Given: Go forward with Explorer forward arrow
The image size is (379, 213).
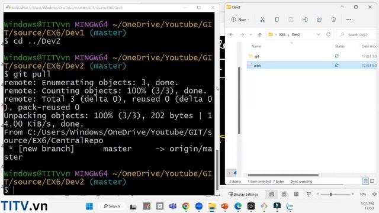Looking at the screenshot, I should point(242,35).
